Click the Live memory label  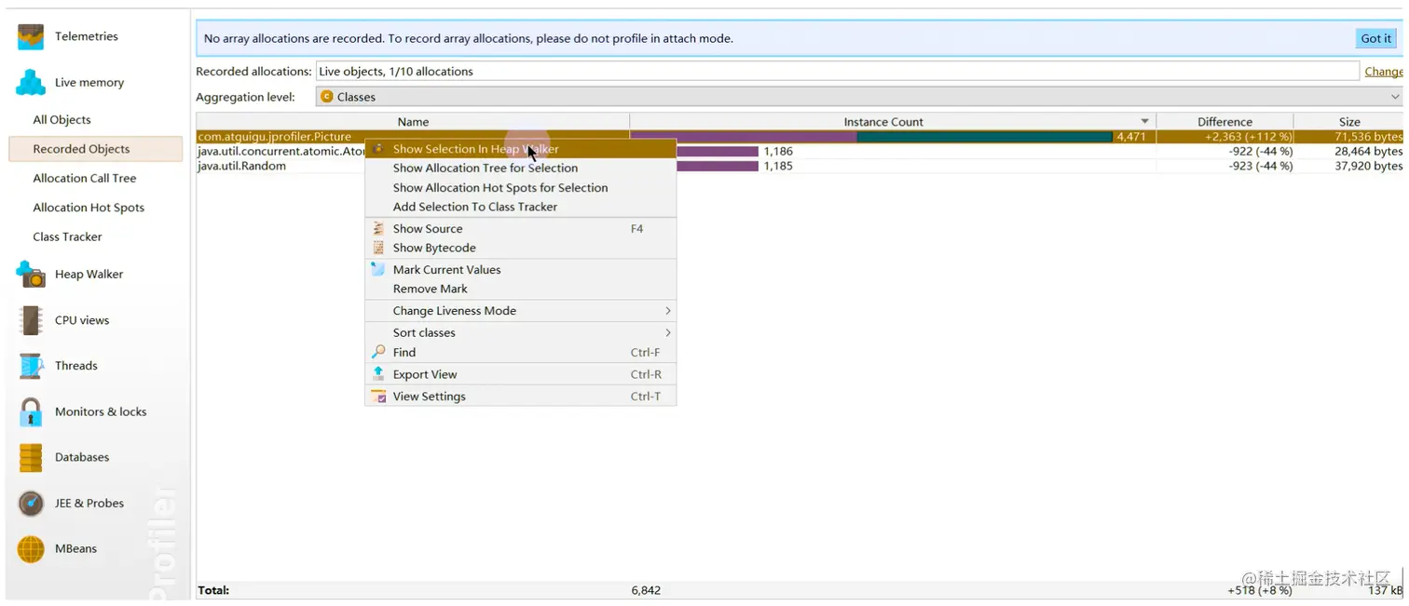[x=89, y=83]
